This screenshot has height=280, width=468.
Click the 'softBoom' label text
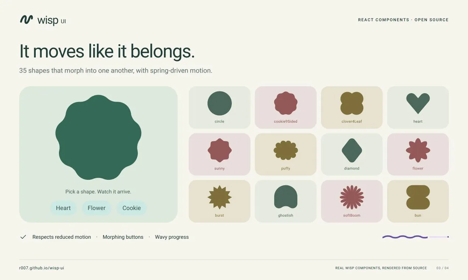click(x=352, y=215)
